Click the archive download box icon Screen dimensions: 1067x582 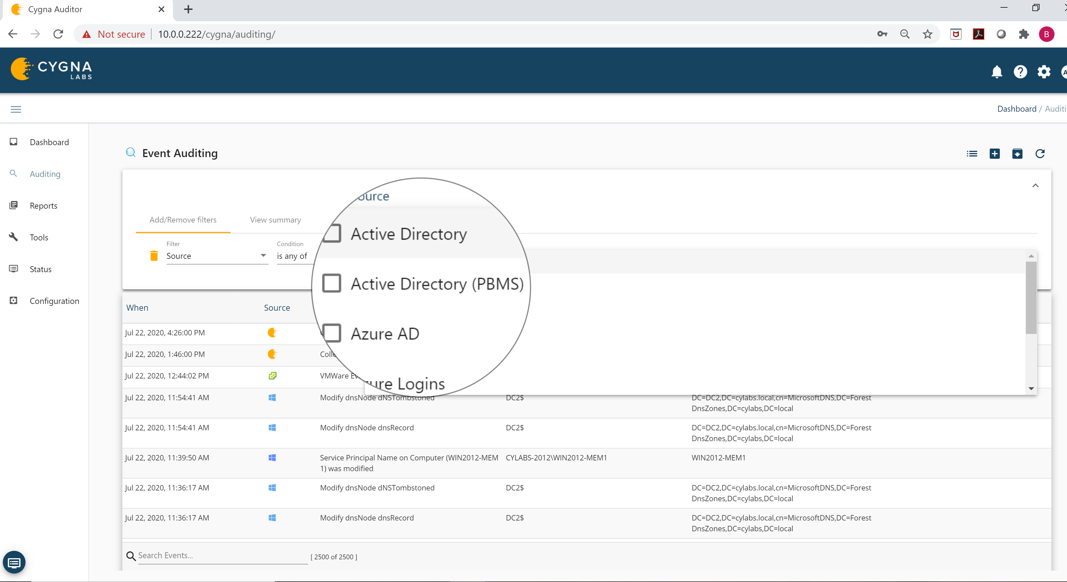point(1017,154)
